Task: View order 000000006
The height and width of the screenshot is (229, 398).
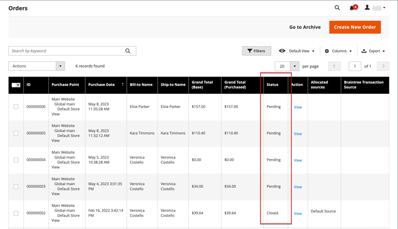Action: point(298,107)
